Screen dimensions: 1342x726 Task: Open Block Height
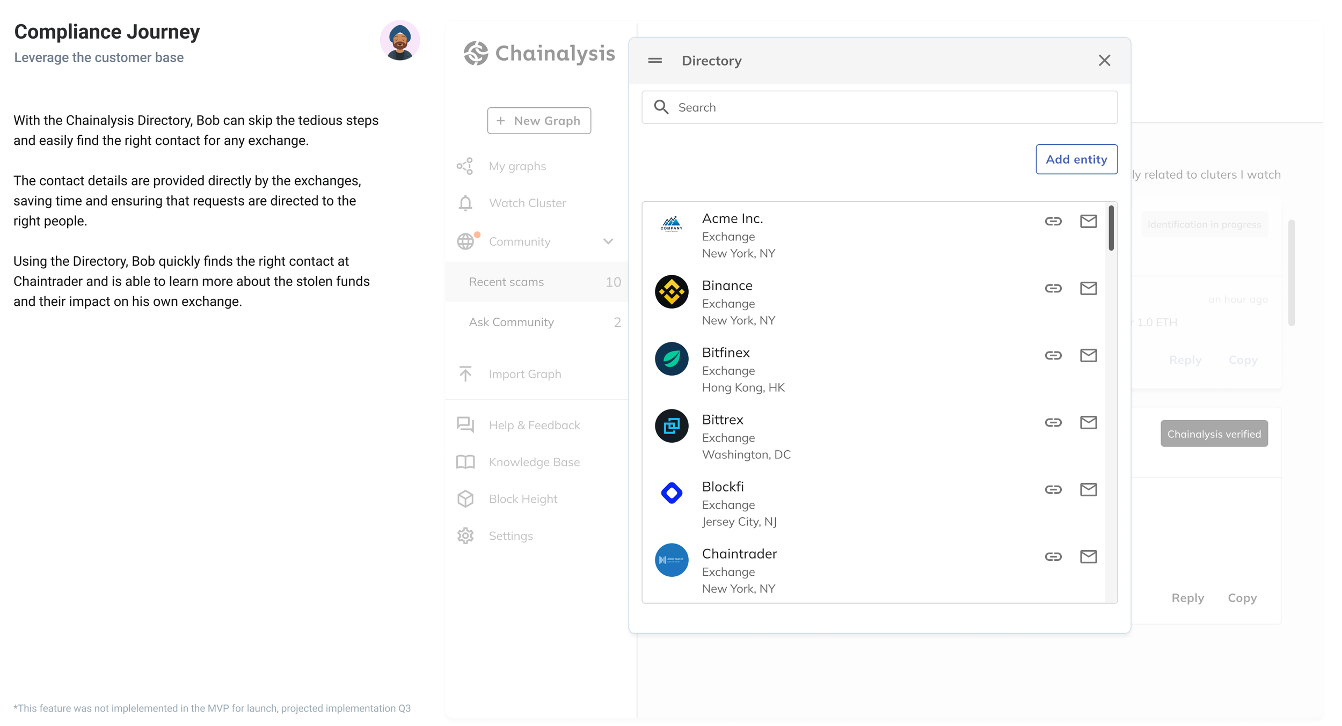pos(523,499)
